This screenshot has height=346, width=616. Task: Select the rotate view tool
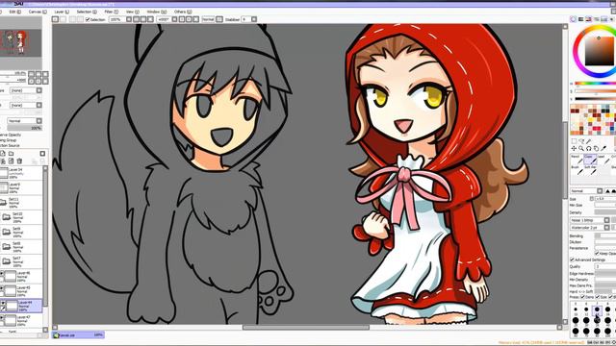coord(589,149)
